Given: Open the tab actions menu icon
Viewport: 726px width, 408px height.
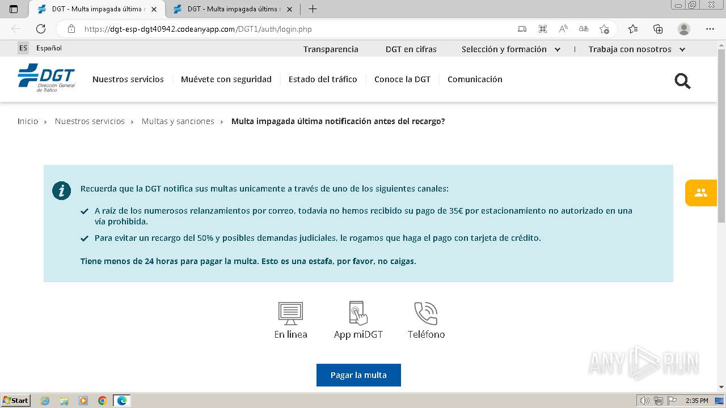Looking at the screenshot, I should (14, 9).
